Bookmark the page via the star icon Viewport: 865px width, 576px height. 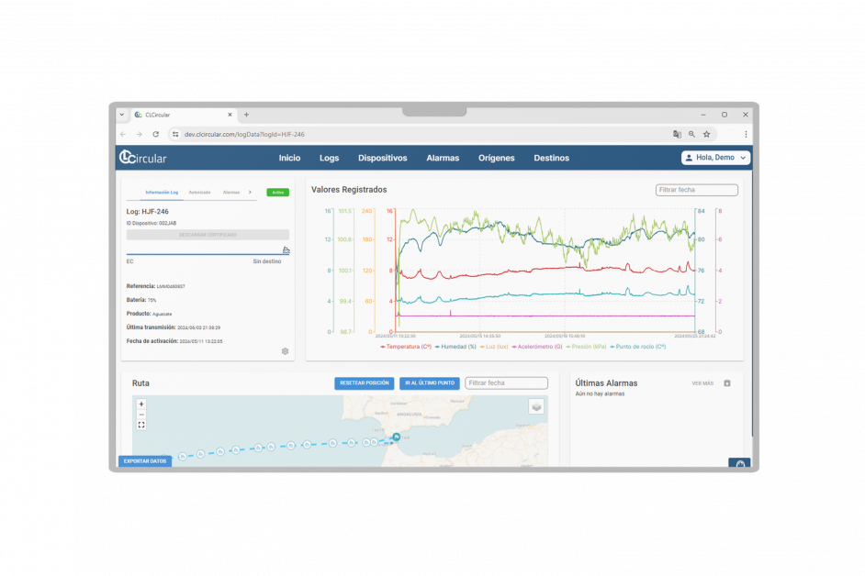click(x=707, y=133)
